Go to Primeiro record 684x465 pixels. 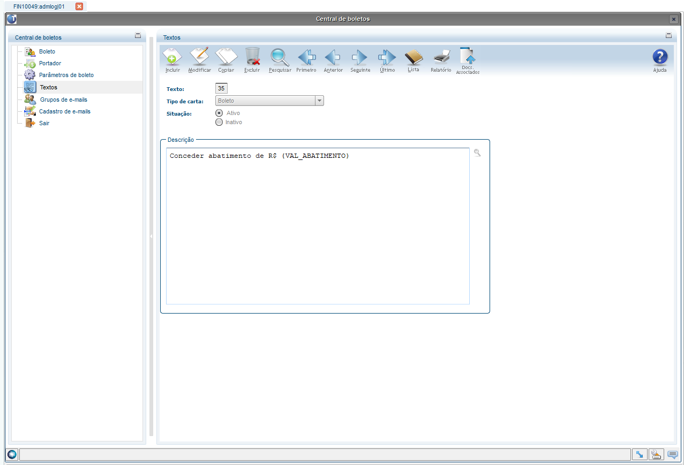(306, 57)
